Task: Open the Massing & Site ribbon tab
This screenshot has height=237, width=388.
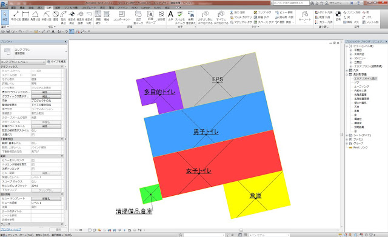Action: tap(71, 8)
